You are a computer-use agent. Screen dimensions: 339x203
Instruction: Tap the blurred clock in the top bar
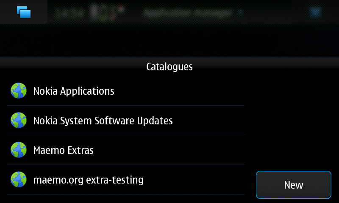[x=69, y=14]
